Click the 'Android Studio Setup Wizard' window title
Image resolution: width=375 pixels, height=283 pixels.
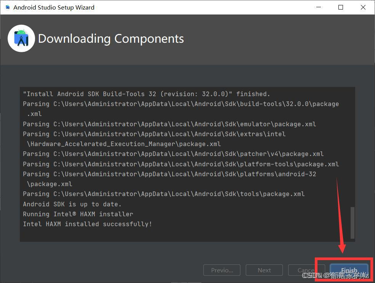(54, 7)
